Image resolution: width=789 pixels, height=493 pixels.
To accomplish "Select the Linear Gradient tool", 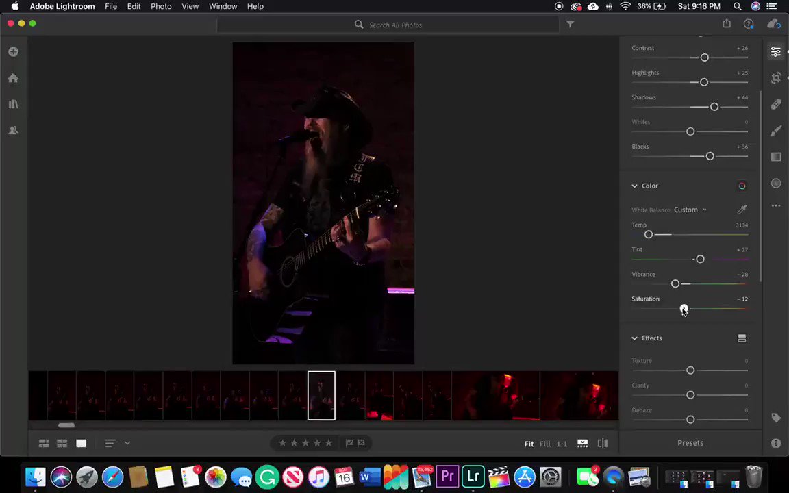I will coord(775,157).
